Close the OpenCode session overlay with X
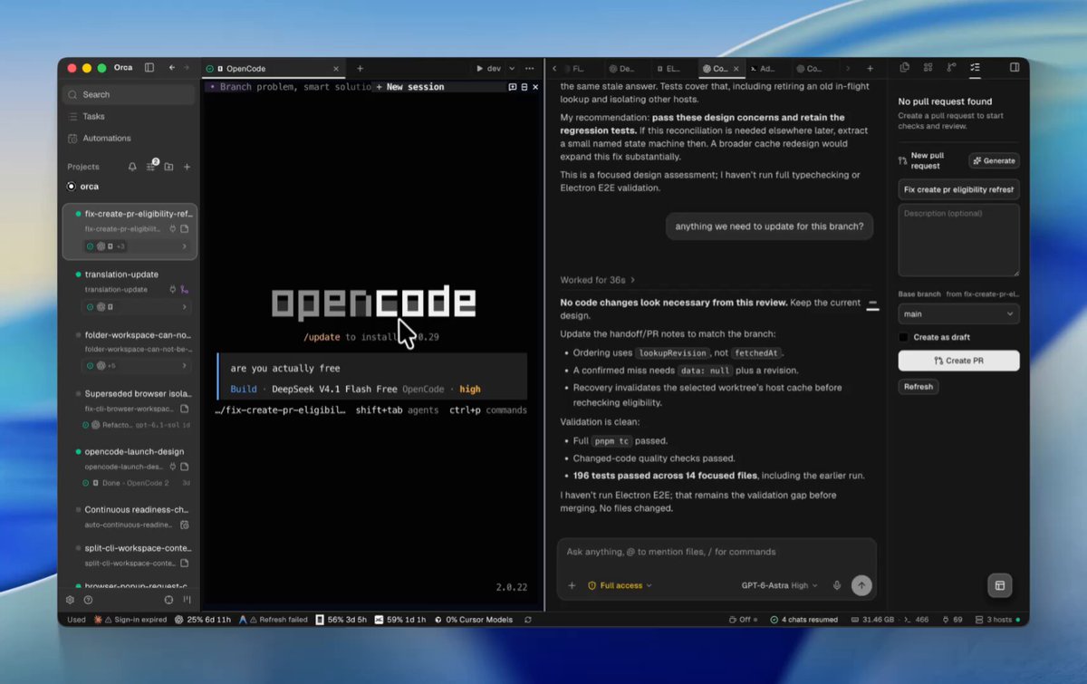Image resolution: width=1087 pixels, height=684 pixels. point(535,87)
